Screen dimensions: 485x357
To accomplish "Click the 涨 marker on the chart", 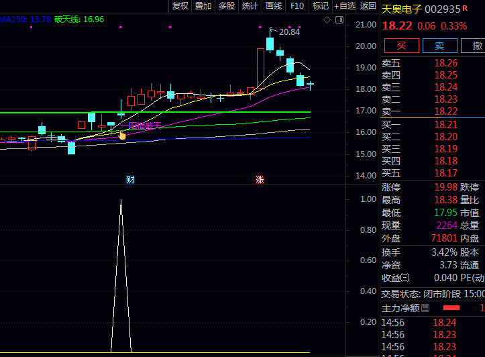I will click(x=260, y=180).
